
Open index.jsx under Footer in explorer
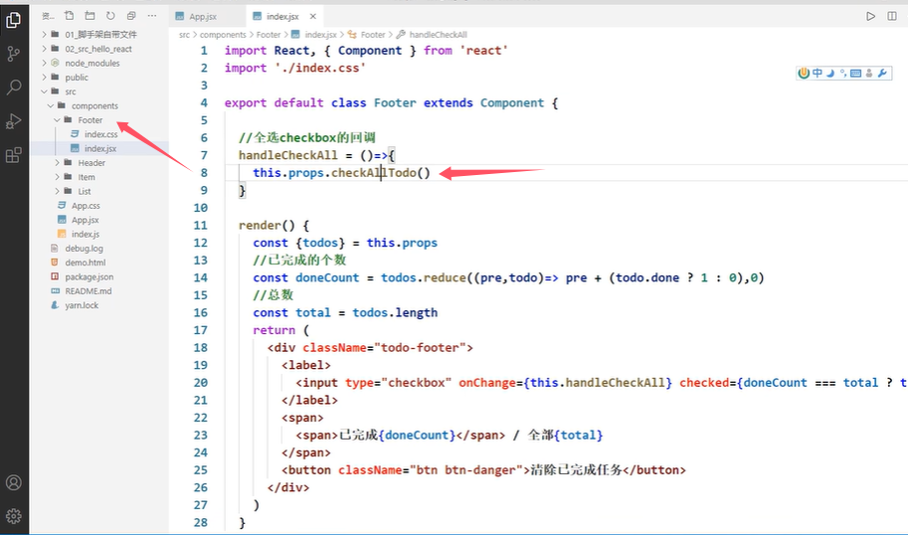(x=99, y=149)
